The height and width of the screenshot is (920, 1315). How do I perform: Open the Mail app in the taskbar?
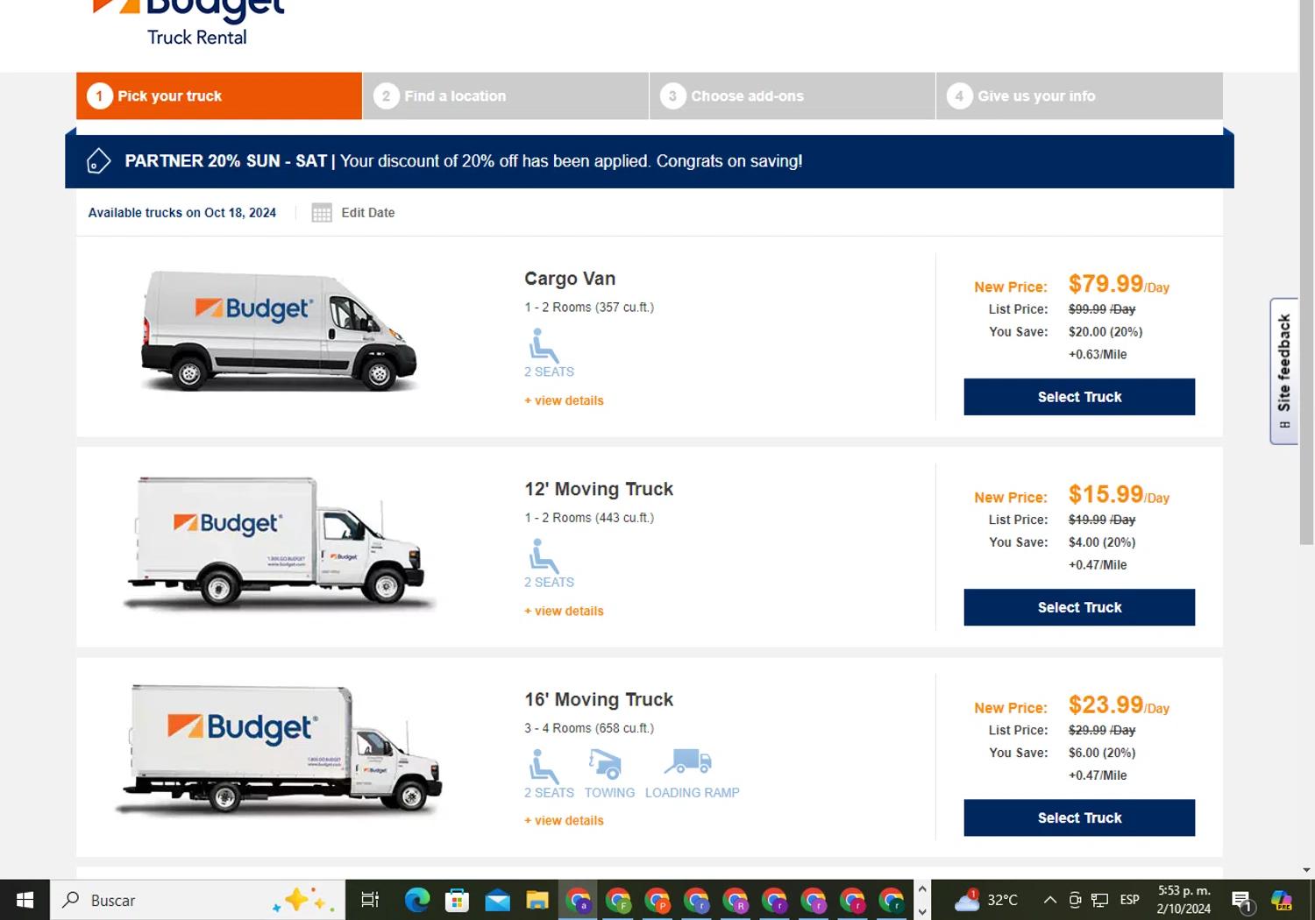tap(497, 900)
